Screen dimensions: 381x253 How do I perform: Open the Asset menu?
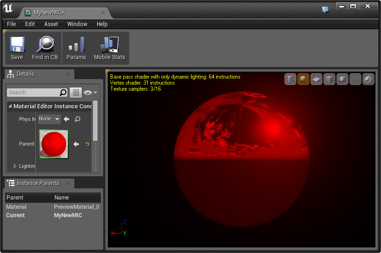pyautogui.click(x=51, y=24)
